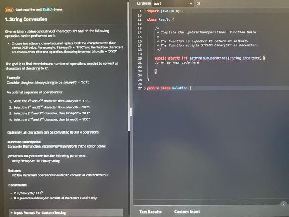Click the BETA badge icon
The image size is (289, 217).
(x=9, y=10)
